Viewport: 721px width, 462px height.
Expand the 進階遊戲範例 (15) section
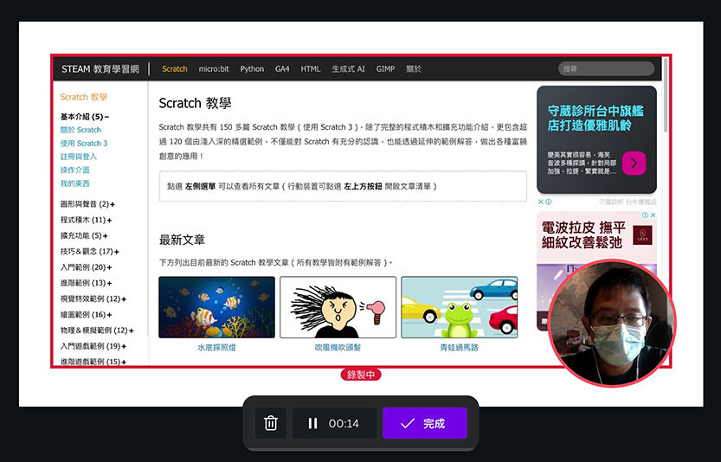93,362
